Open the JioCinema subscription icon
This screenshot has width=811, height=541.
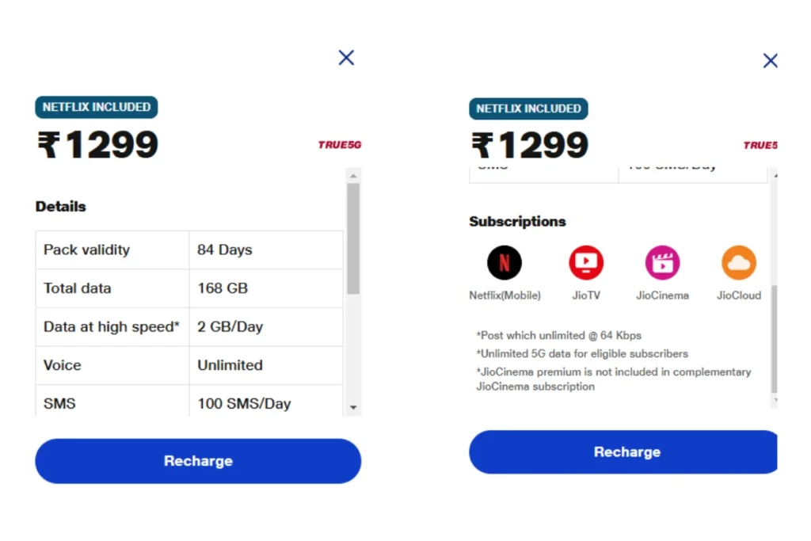coord(663,263)
